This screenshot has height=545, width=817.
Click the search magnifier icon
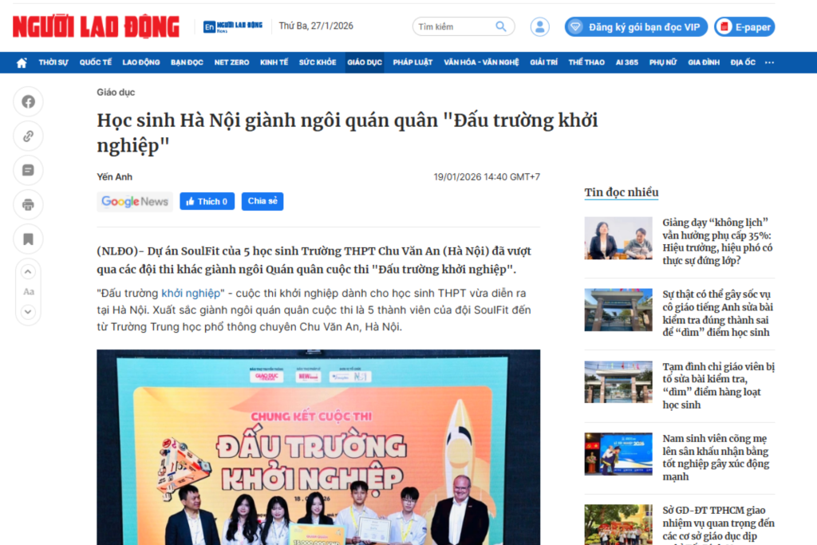501,26
